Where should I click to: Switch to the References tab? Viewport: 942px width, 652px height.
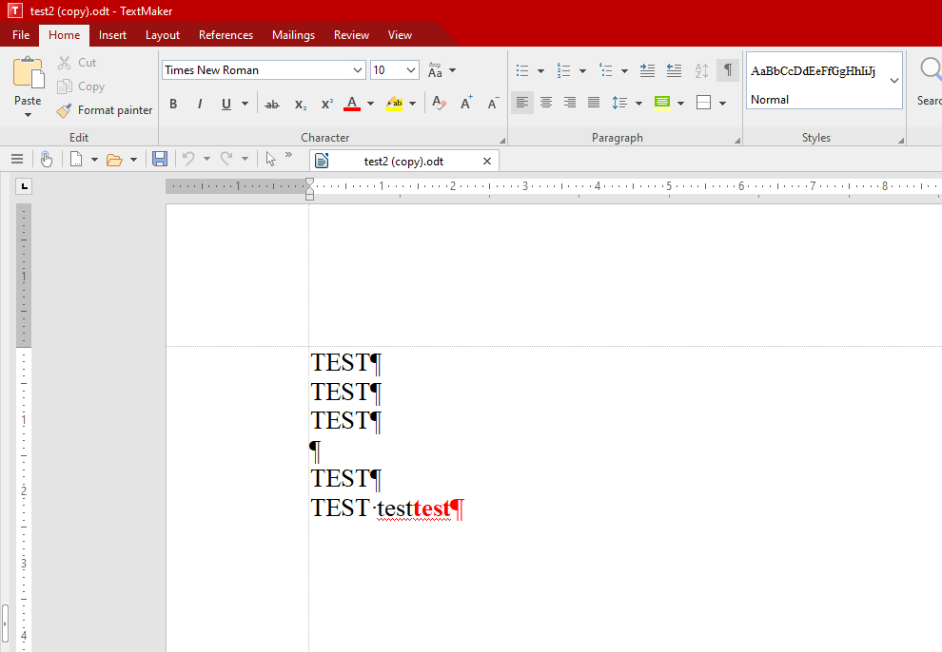pos(226,35)
